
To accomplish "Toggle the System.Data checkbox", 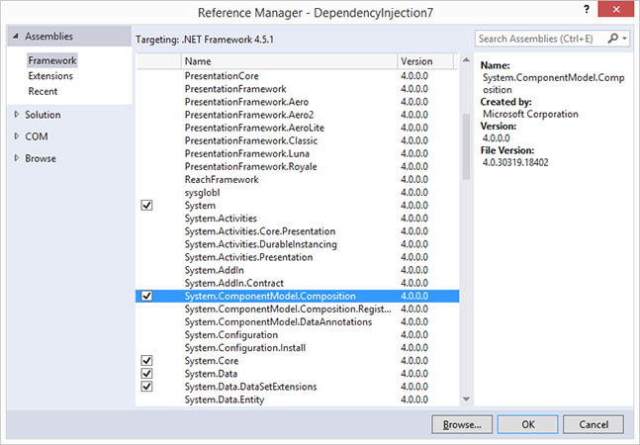I will click(147, 374).
